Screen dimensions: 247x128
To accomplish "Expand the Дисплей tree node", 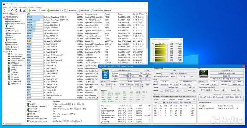I will (x=4, y=28).
